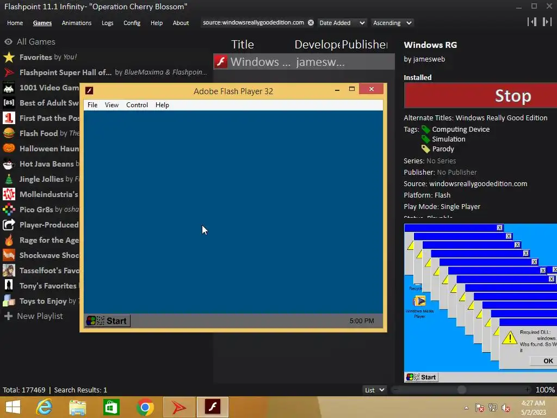Select the Flash Food burger icon
Viewport: 557px width, 418px height.
pyautogui.click(x=9, y=133)
